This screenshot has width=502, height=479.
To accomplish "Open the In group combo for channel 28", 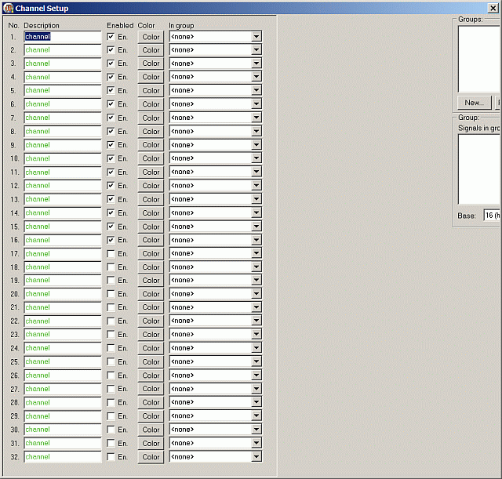I will pyautogui.click(x=215, y=402).
